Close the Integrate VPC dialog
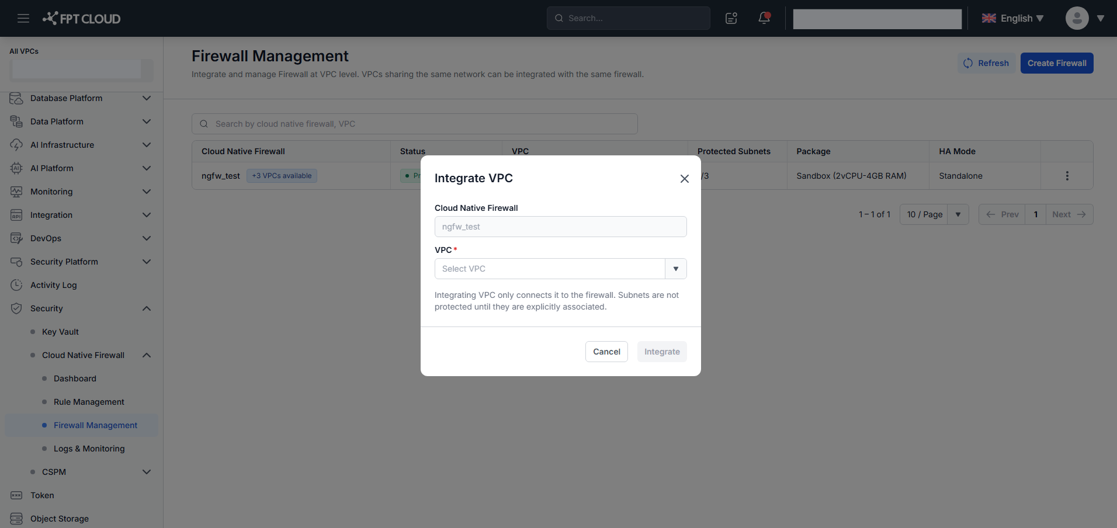 pyautogui.click(x=685, y=179)
